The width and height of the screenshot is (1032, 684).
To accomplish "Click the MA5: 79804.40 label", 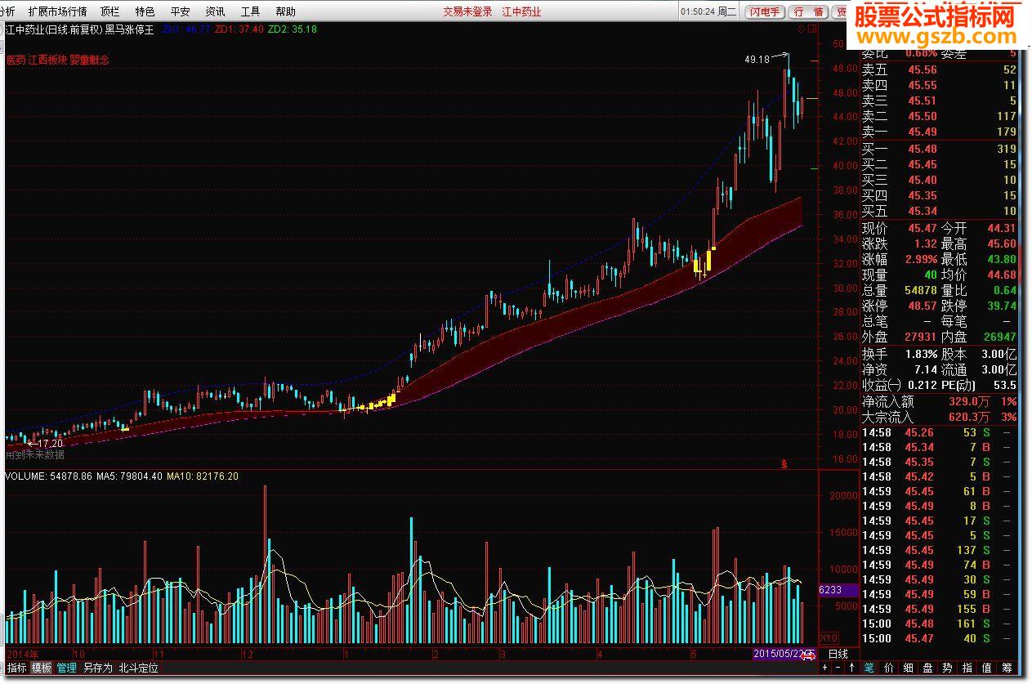I will 130,476.
